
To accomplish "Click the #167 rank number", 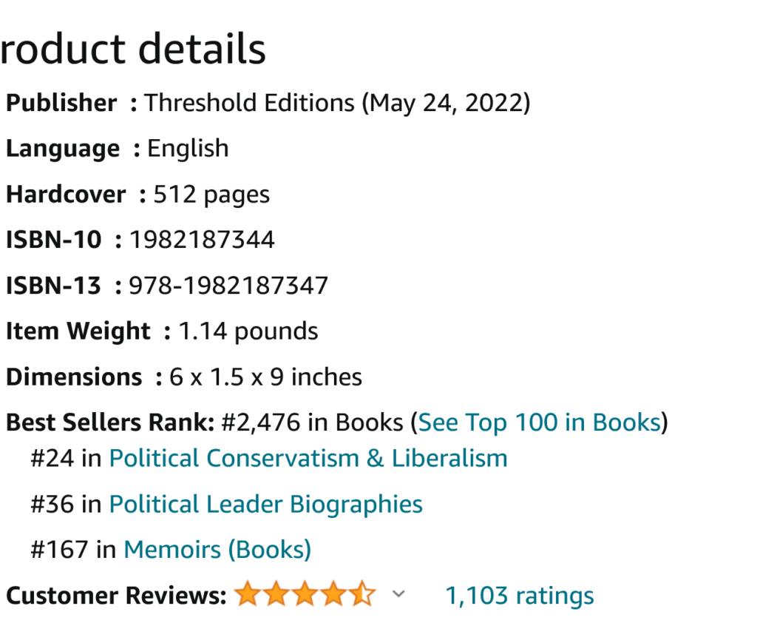I will click(x=59, y=550).
